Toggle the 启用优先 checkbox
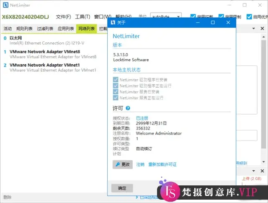The image size is (268, 203). click(249, 17)
